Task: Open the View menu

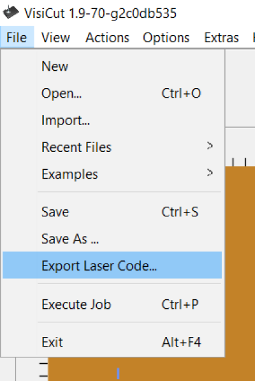Action: coord(55,38)
